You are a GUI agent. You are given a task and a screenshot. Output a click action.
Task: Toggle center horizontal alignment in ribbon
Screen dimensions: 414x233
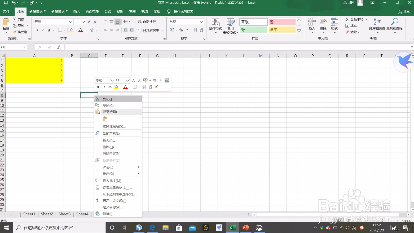click(x=111, y=30)
